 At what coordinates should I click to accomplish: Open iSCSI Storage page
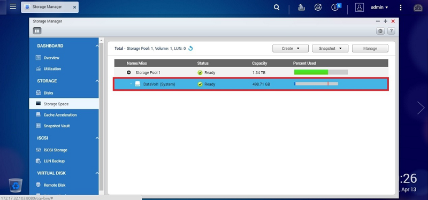tap(55, 150)
